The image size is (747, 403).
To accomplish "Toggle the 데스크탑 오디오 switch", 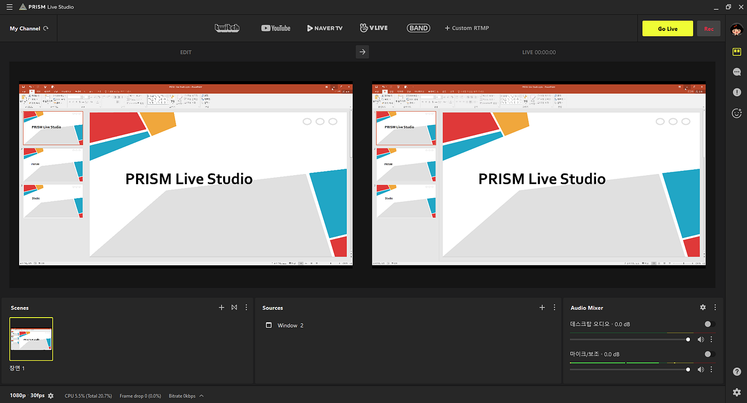I will point(710,324).
